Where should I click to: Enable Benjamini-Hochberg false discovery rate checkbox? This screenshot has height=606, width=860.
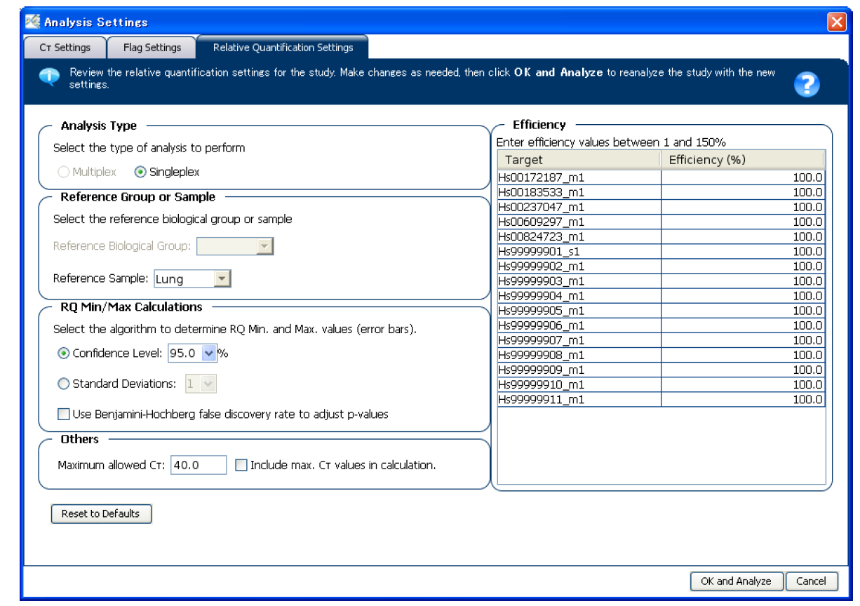pyautogui.click(x=64, y=415)
